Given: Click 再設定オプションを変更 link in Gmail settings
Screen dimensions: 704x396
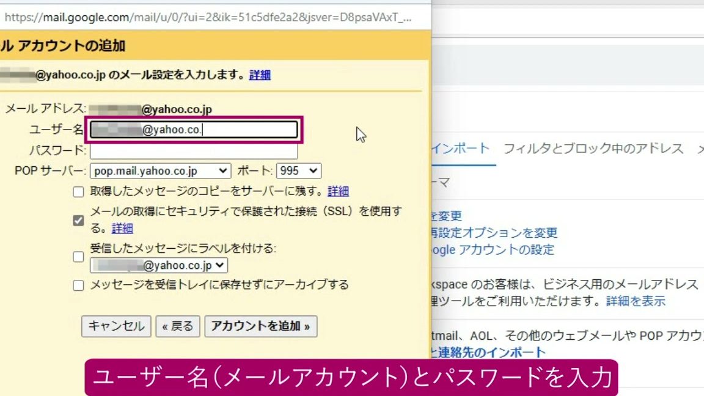Looking at the screenshot, I should pos(494,233).
